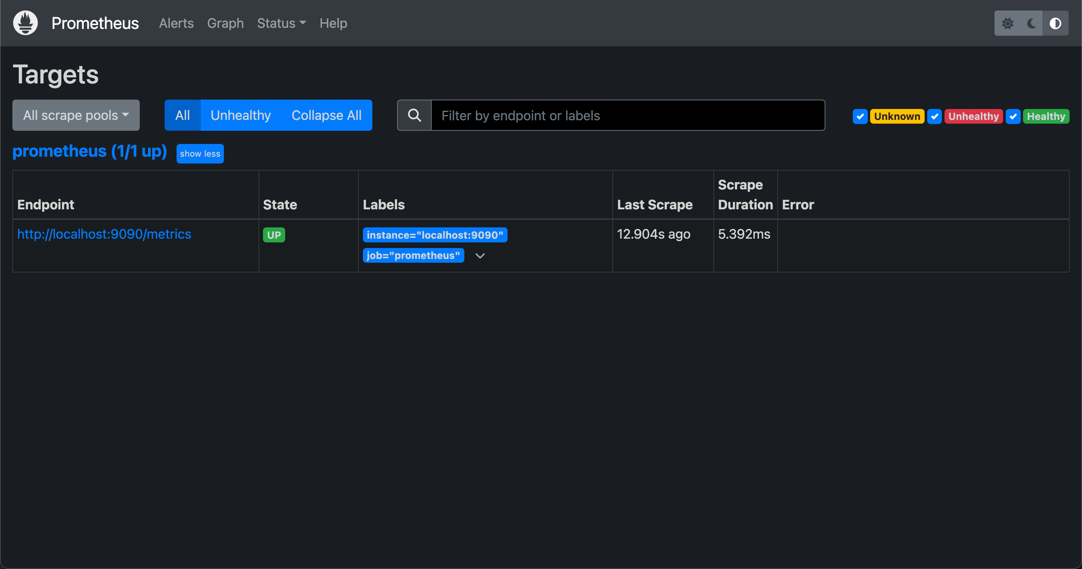Open the Help page
Image resolution: width=1082 pixels, height=569 pixels.
pos(333,23)
